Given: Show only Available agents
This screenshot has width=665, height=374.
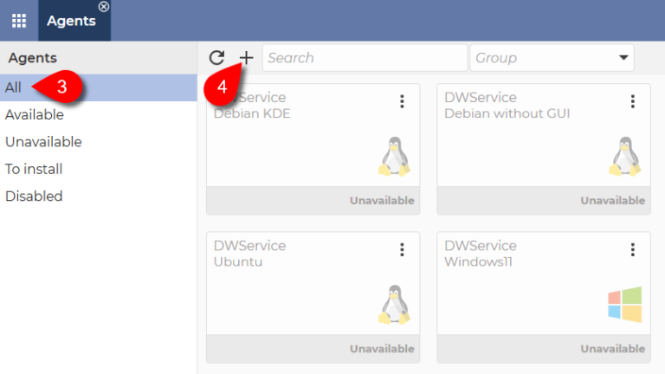Looking at the screenshot, I should (x=35, y=114).
